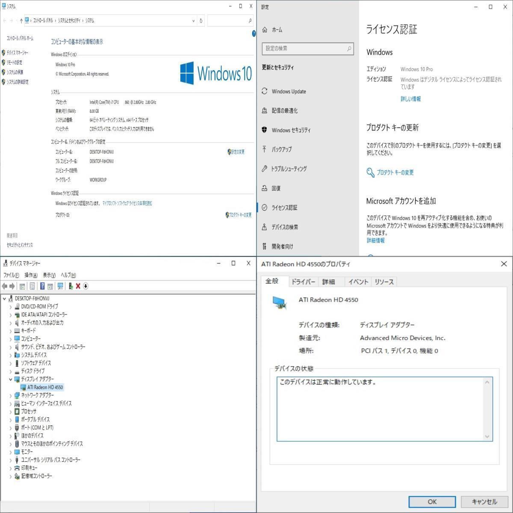Expand the プロセッサ node in Device Manager

[11, 411]
